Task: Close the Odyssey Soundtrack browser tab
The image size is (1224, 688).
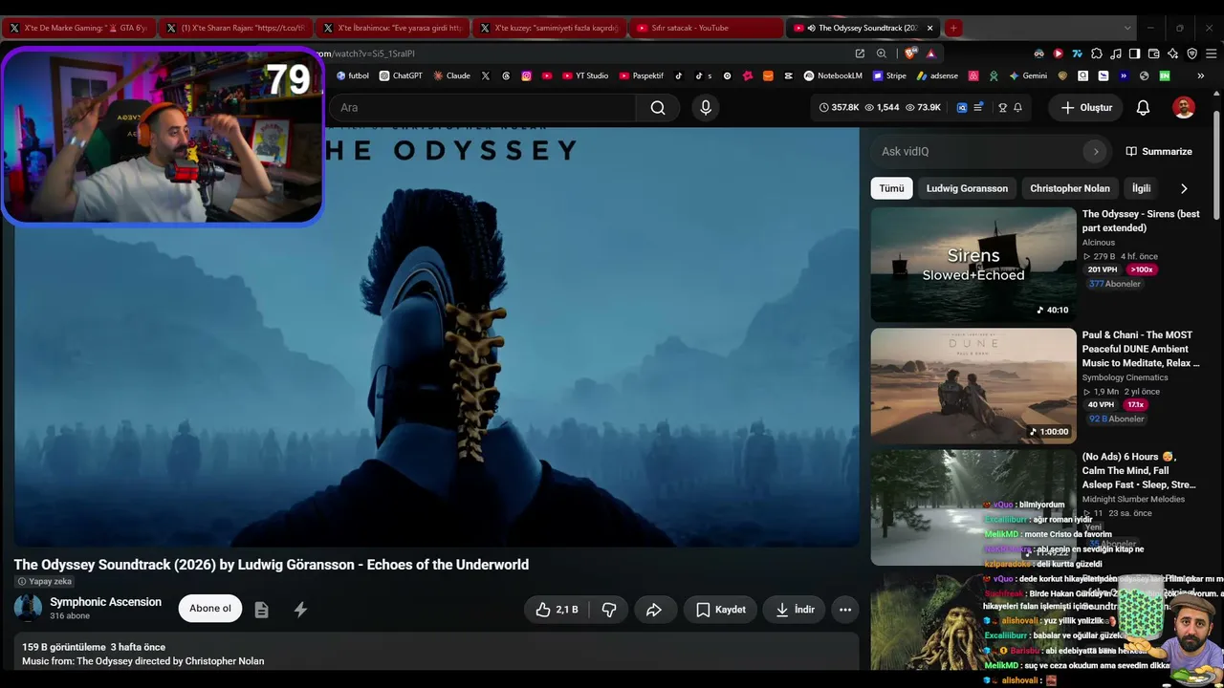Action: [x=929, y=28]
